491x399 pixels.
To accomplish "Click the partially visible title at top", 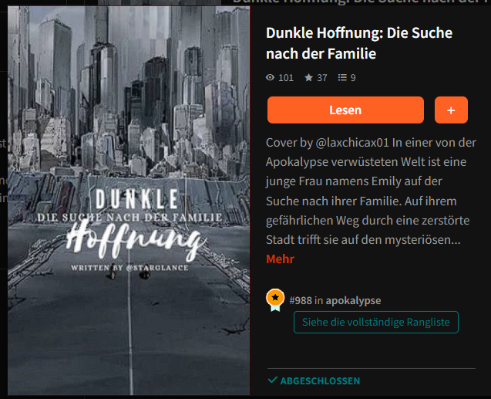I will (362, 2).
